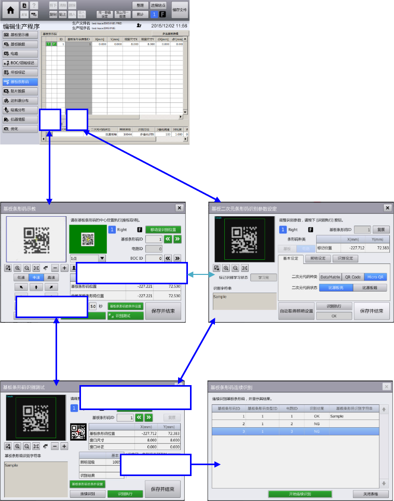The height and width of the screenshot is (501, 394).
Task: Click the continuous recognition list scroll-down arrow
Action: tap(384, 483)
